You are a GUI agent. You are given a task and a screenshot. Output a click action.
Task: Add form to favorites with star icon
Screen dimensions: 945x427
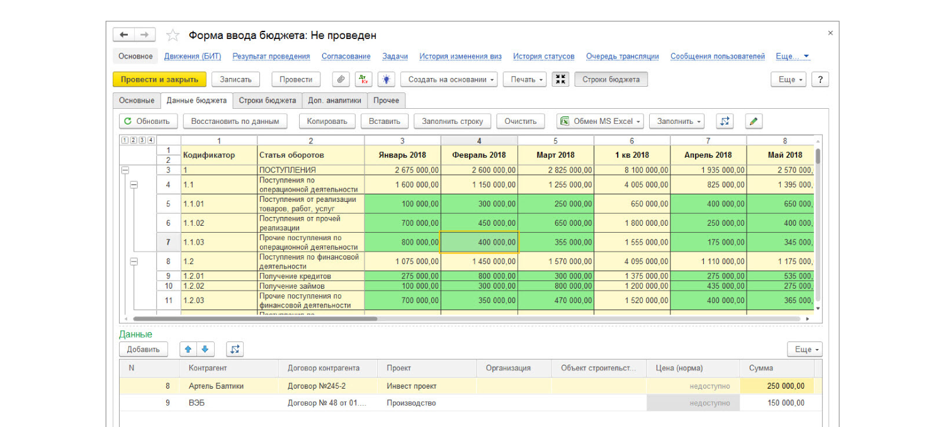(173, 35)
